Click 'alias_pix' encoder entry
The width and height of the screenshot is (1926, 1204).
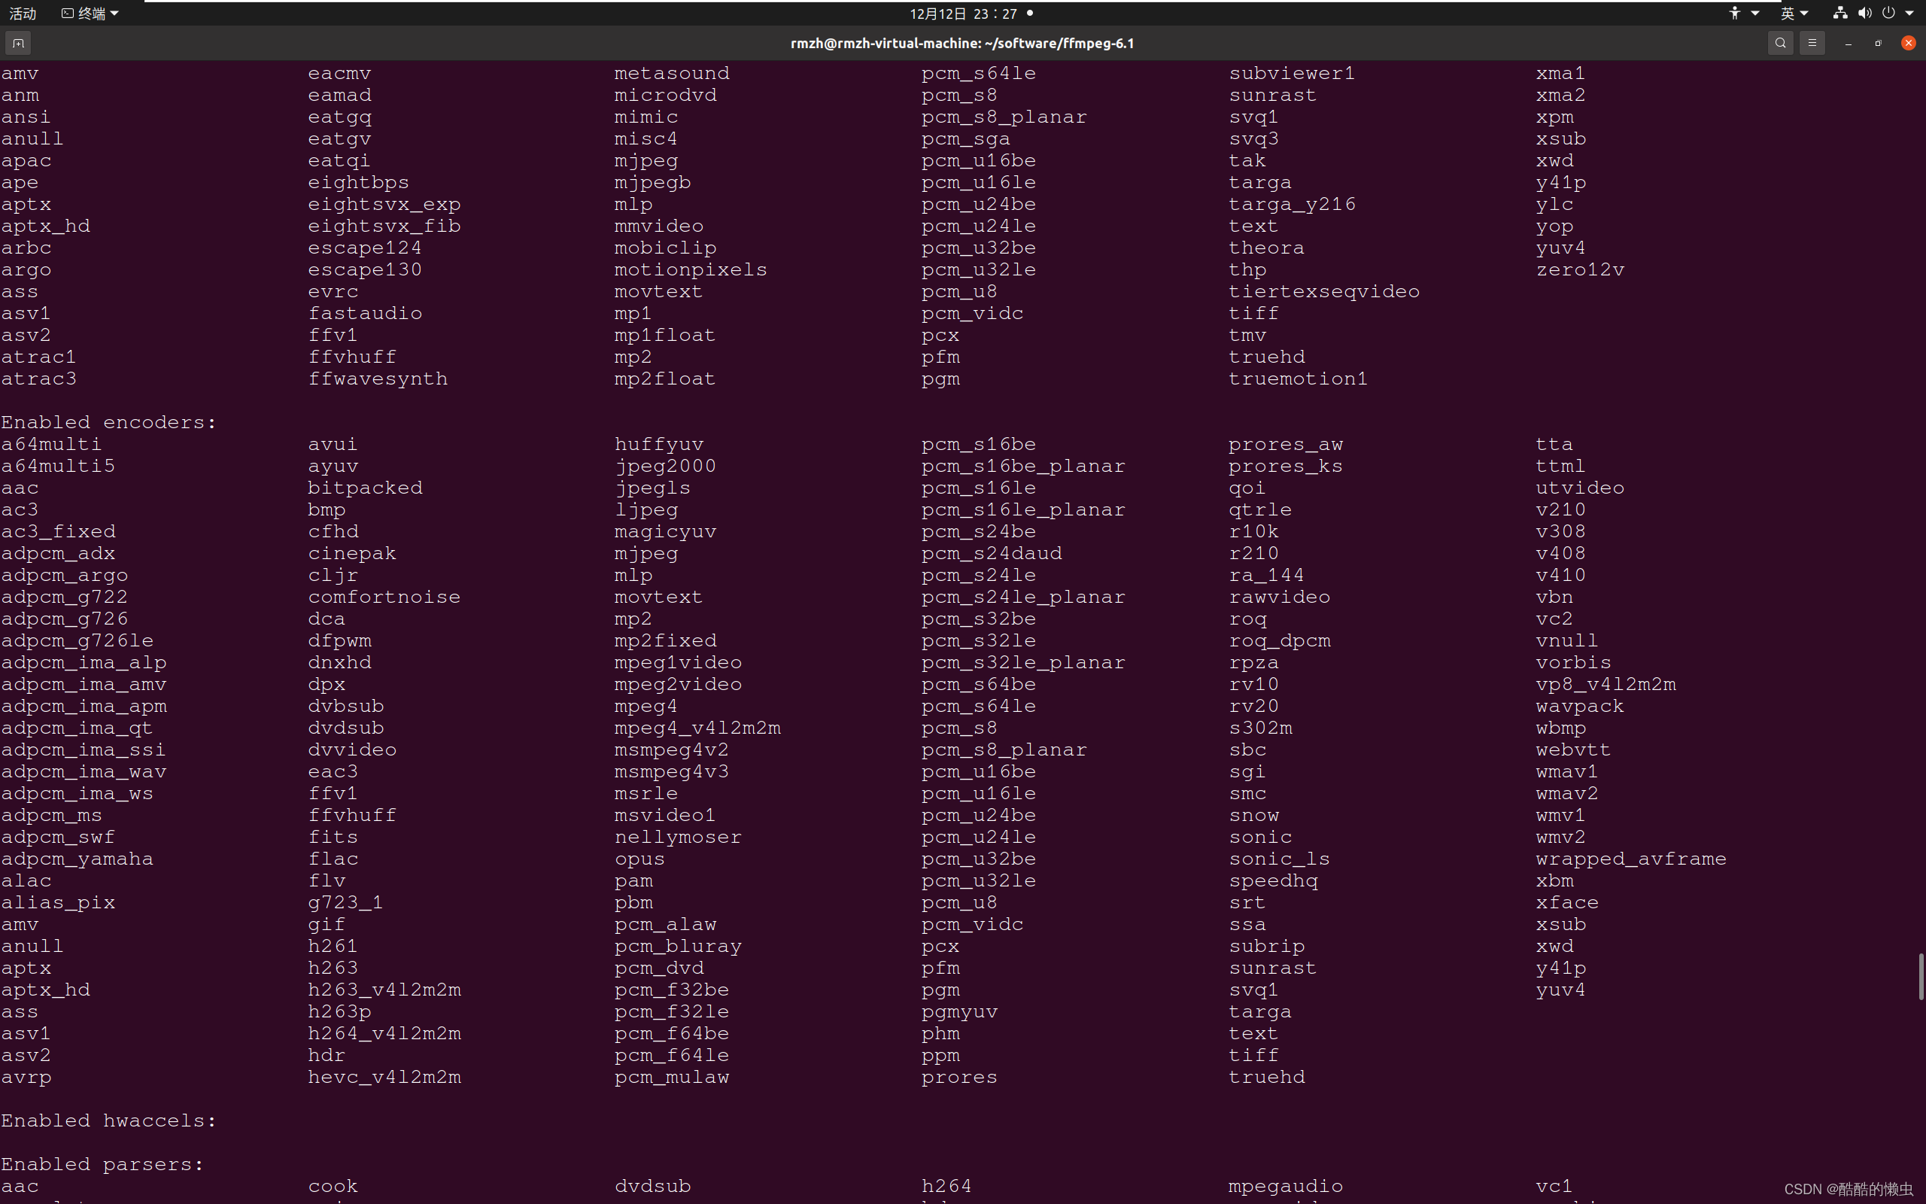58,902
